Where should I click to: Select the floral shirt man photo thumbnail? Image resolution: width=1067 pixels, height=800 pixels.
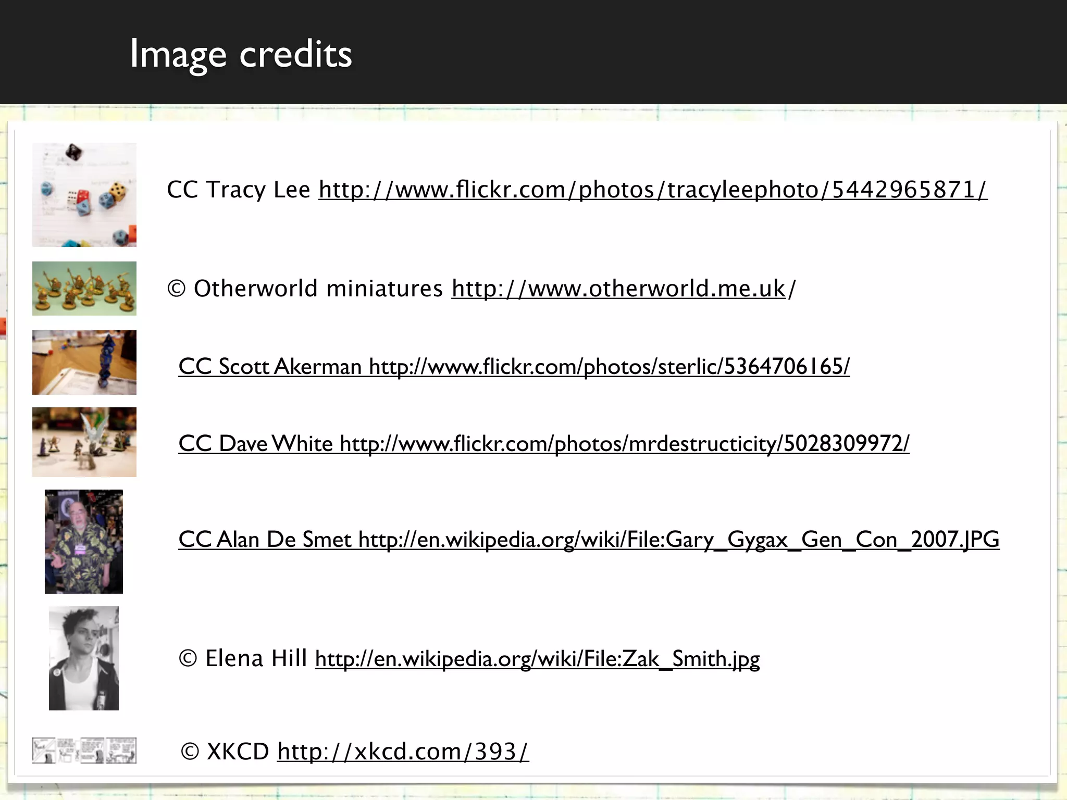pos(84,542)
